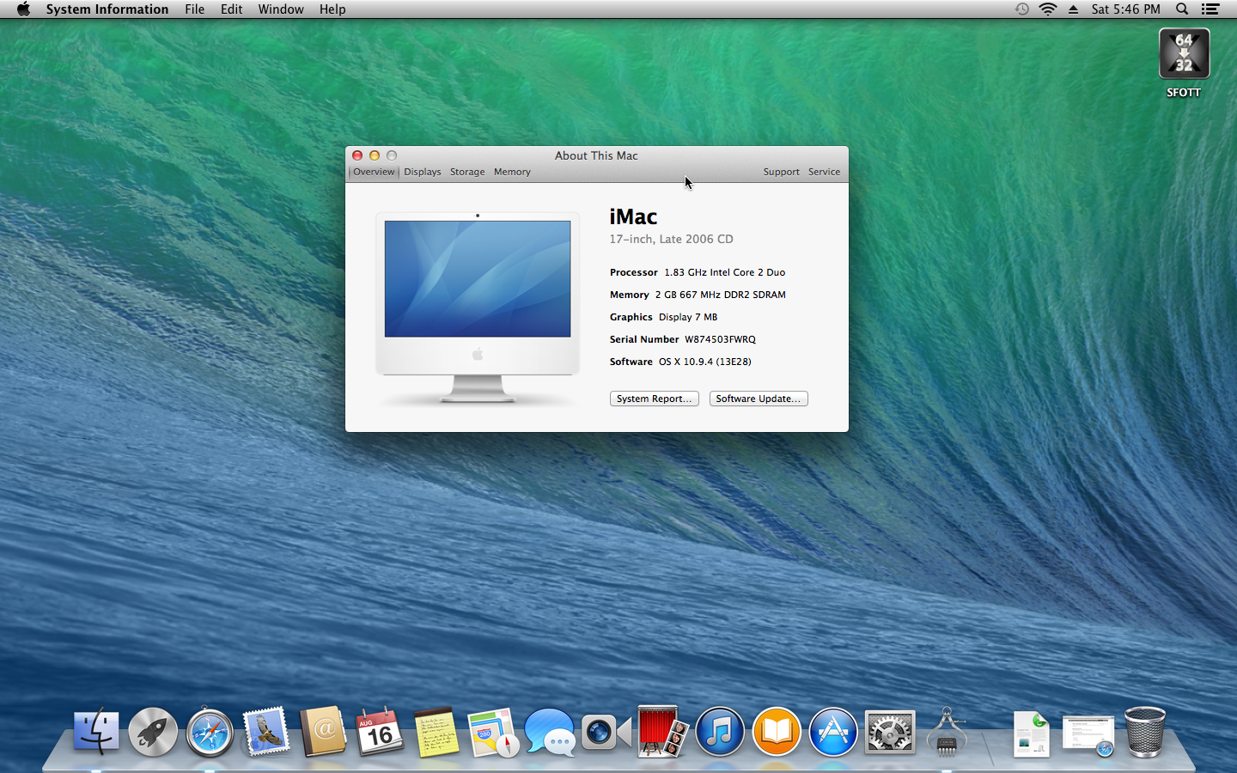Viewport: 1237px width, 773px height.
Task: Switch to the Storage tab
Action: (467, 172)
